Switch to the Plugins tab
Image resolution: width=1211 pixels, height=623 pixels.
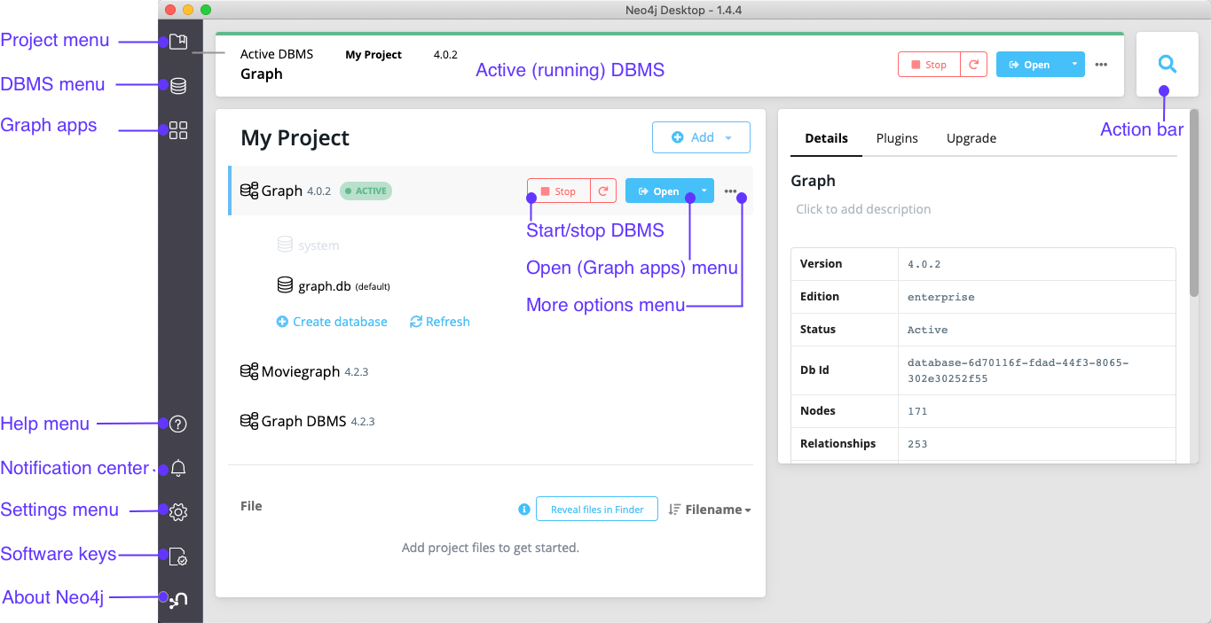pos(897,138)
